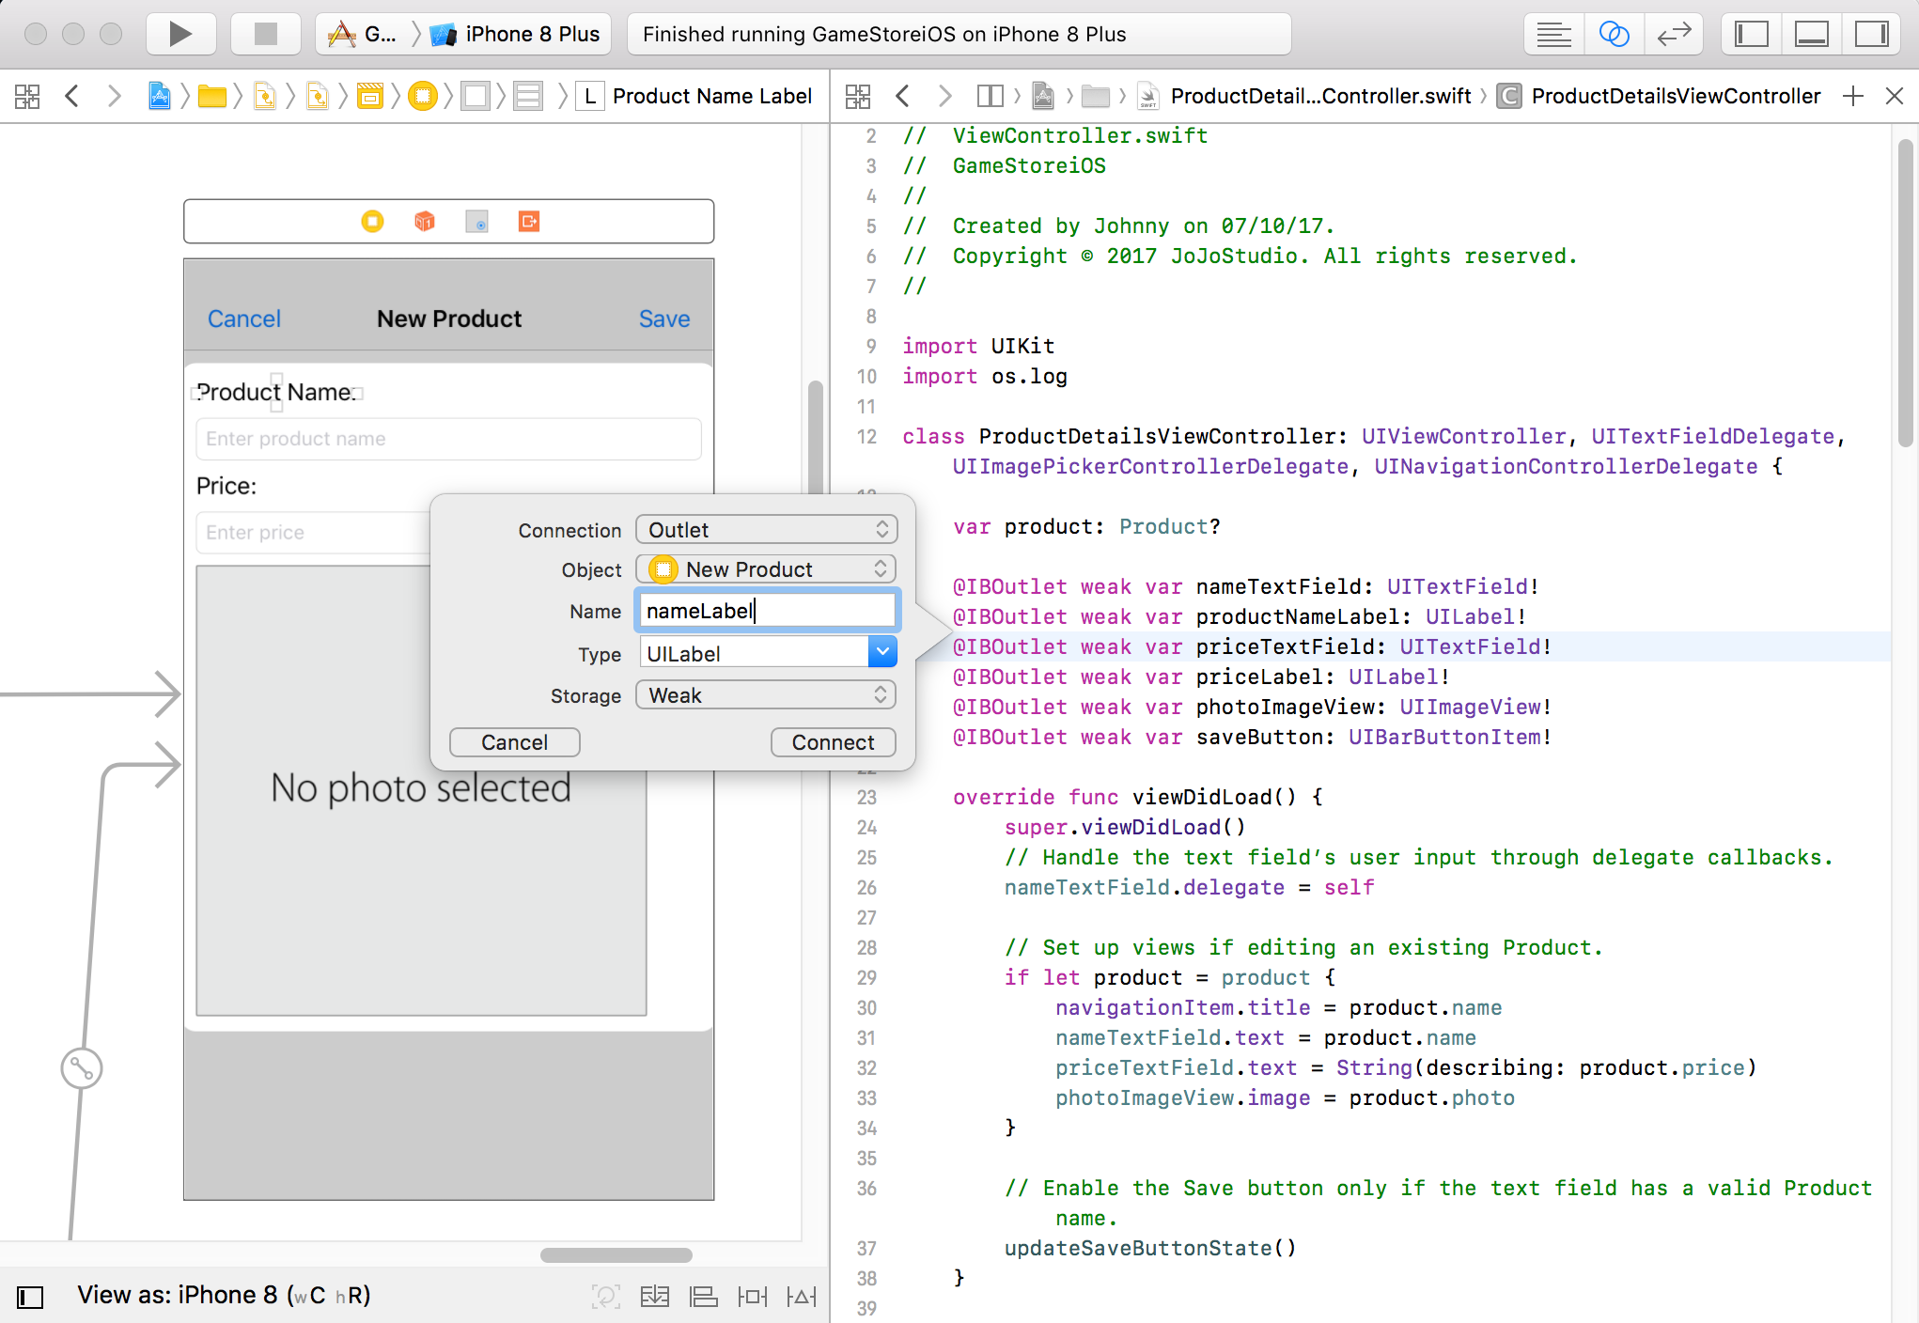Image resolution: width=1919 pixels, height=1323 pixels.
Task: Switch to Standard editor mode
Action: (x=1553, y=35)
